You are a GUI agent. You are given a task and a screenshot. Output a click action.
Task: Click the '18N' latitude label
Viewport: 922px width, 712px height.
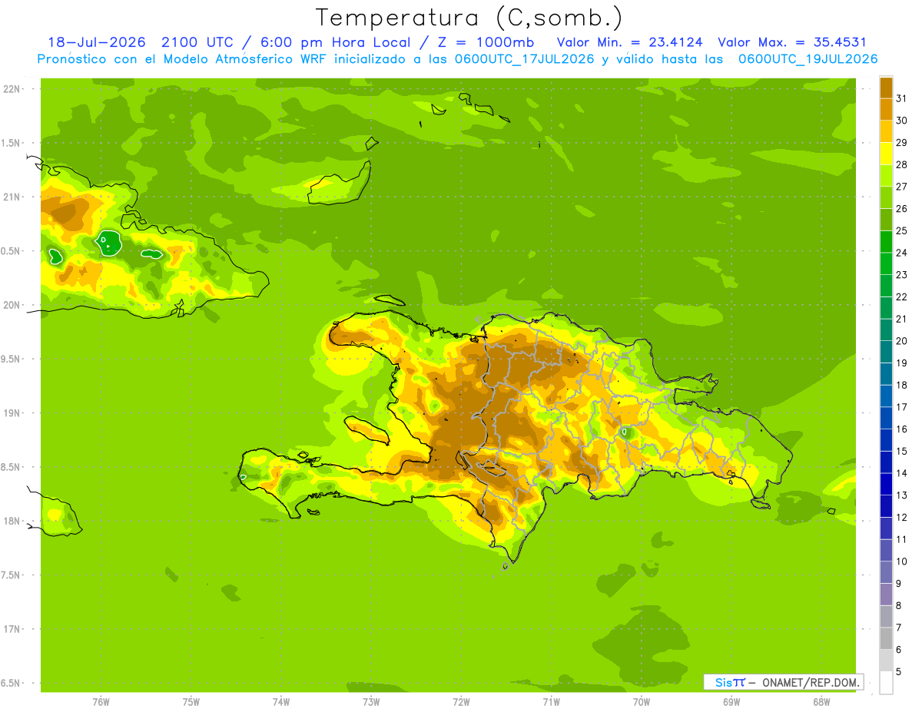[x=12, y=521]
